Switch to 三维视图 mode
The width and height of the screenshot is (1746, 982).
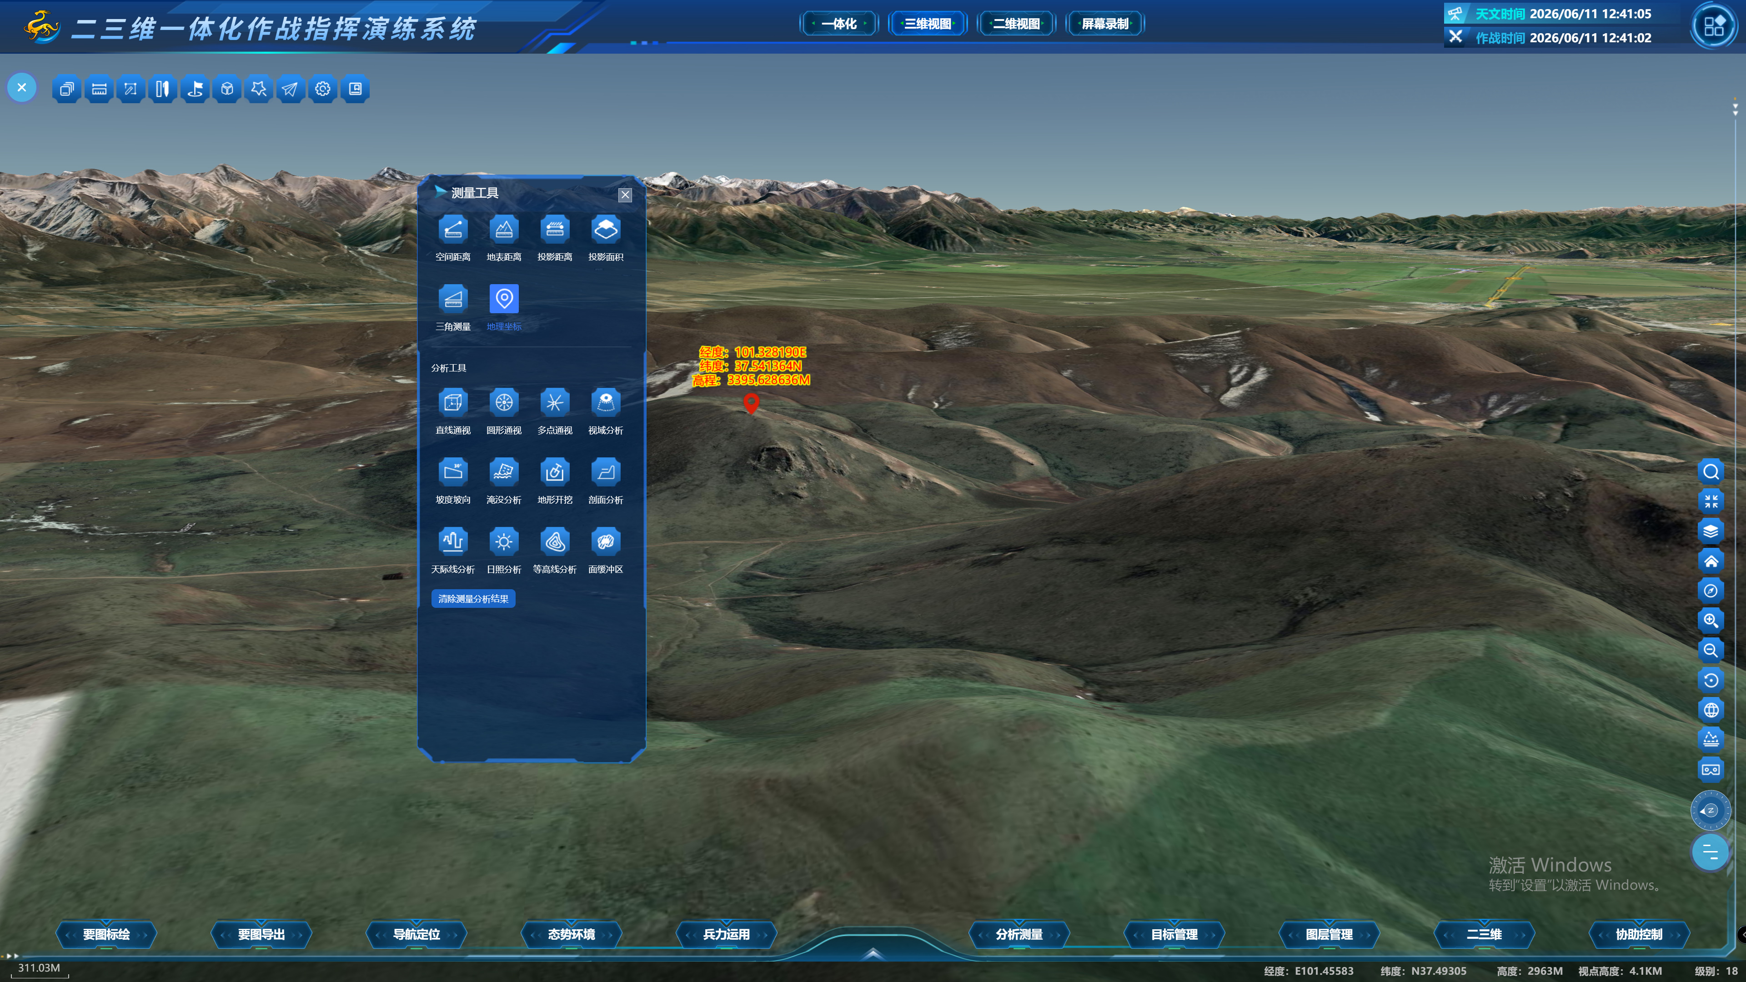(928, 24)
